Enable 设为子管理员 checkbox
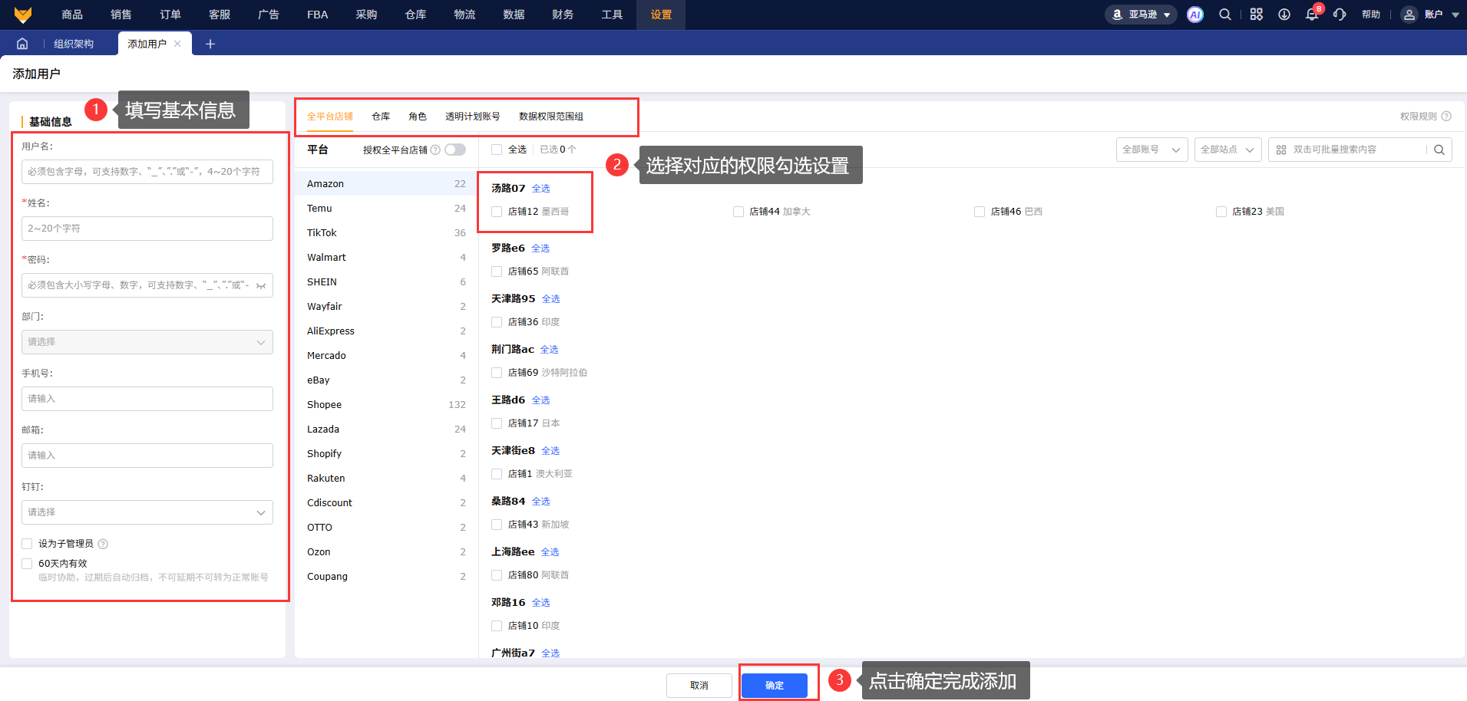Image resolution: width=1467 pixels, height=701 pixels. pyautogui.click(x=27, y=544)
